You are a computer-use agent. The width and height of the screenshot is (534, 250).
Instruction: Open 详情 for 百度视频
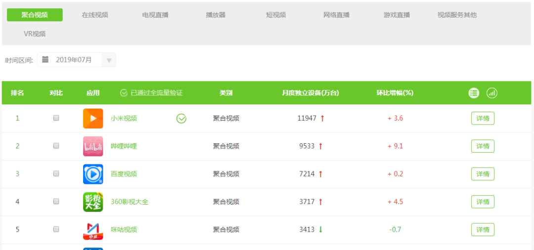483,174
